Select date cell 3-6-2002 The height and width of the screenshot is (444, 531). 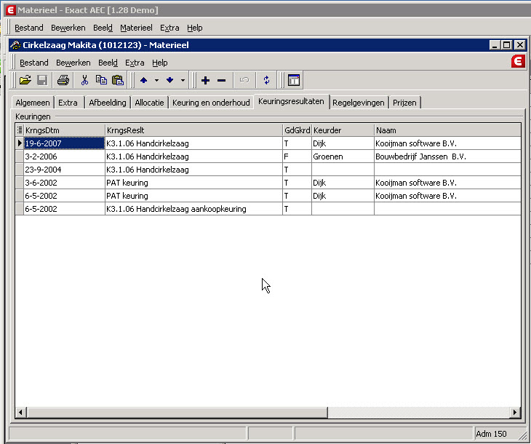click(x=64, y=183)
